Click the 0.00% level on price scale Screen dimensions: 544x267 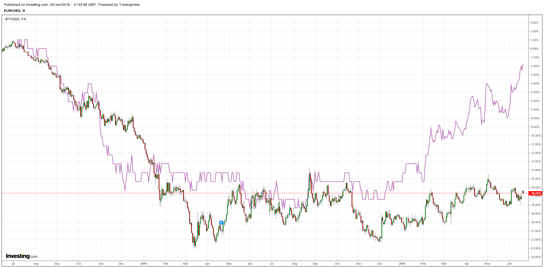pos(534,49)
